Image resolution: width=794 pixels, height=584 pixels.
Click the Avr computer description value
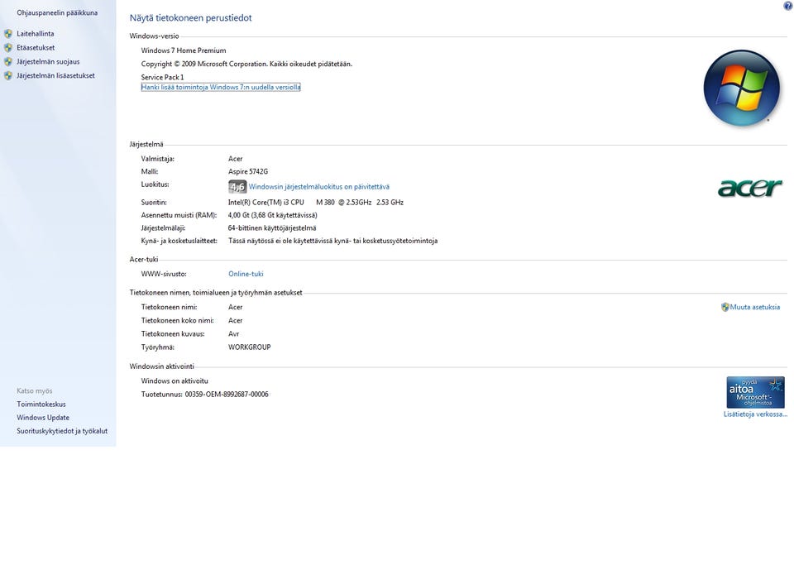click(233, 334)
